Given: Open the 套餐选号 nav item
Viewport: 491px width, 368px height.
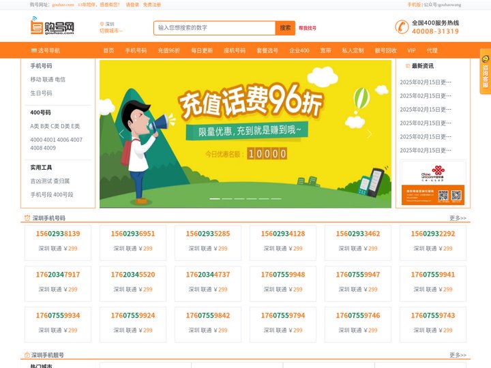Looking at the screenshot, I should point(267,50).
